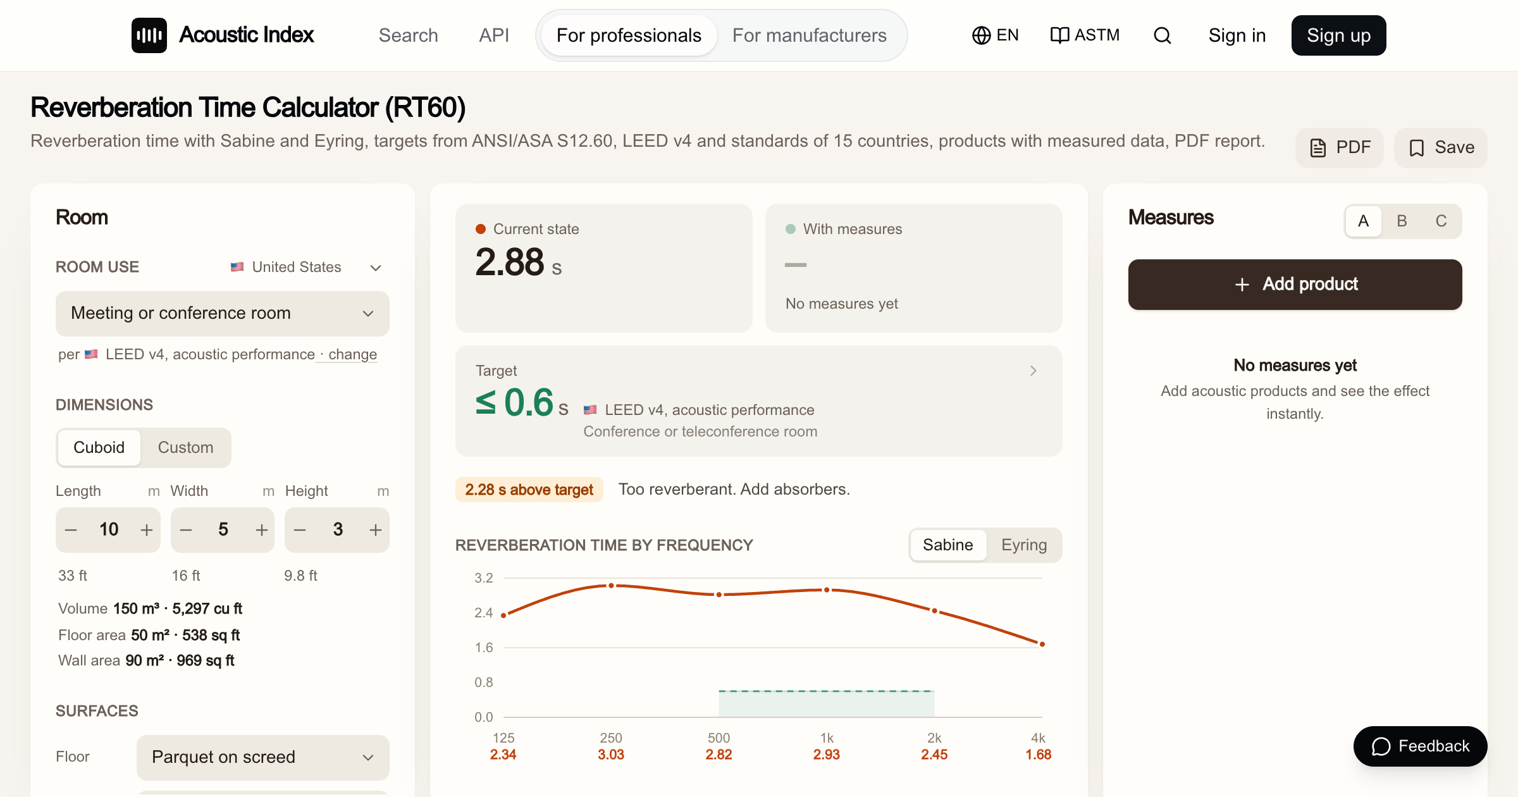
Task: Select measures variant A tab
Action: coord(1364,221)
